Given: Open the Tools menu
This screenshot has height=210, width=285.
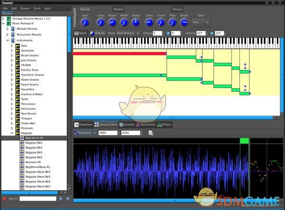Looking at the screenshot, I should (x=37, y=9).
